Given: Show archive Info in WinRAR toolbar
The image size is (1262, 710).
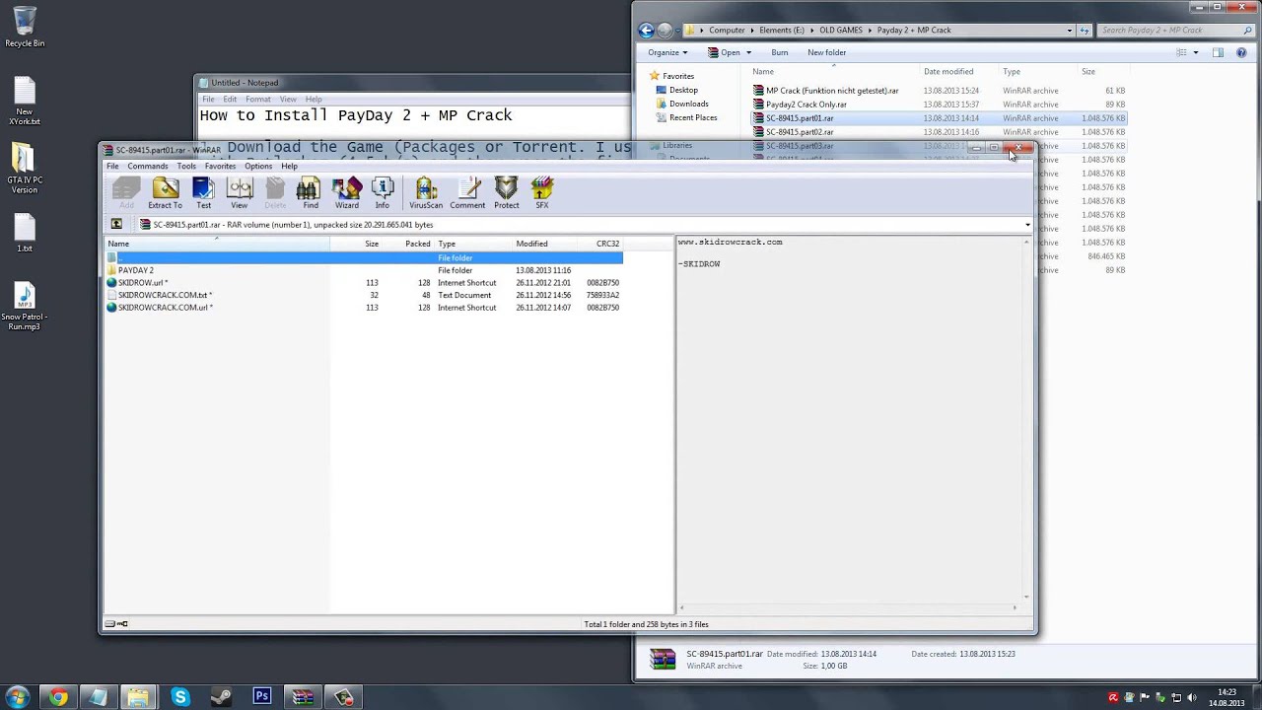Looking at the screenshot, I should 382,193.
